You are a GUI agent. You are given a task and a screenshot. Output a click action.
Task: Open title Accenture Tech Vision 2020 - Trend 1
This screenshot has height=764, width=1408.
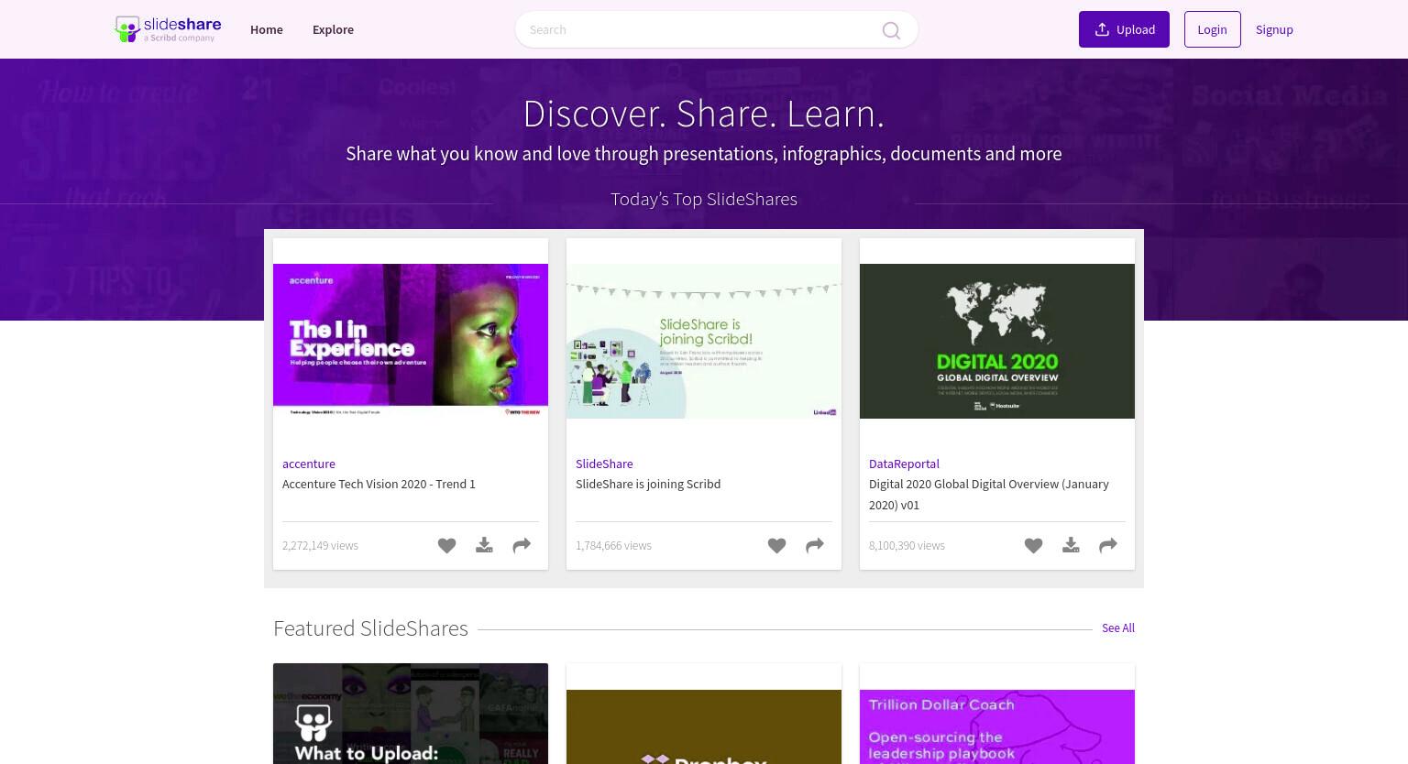tap(379, 484)
